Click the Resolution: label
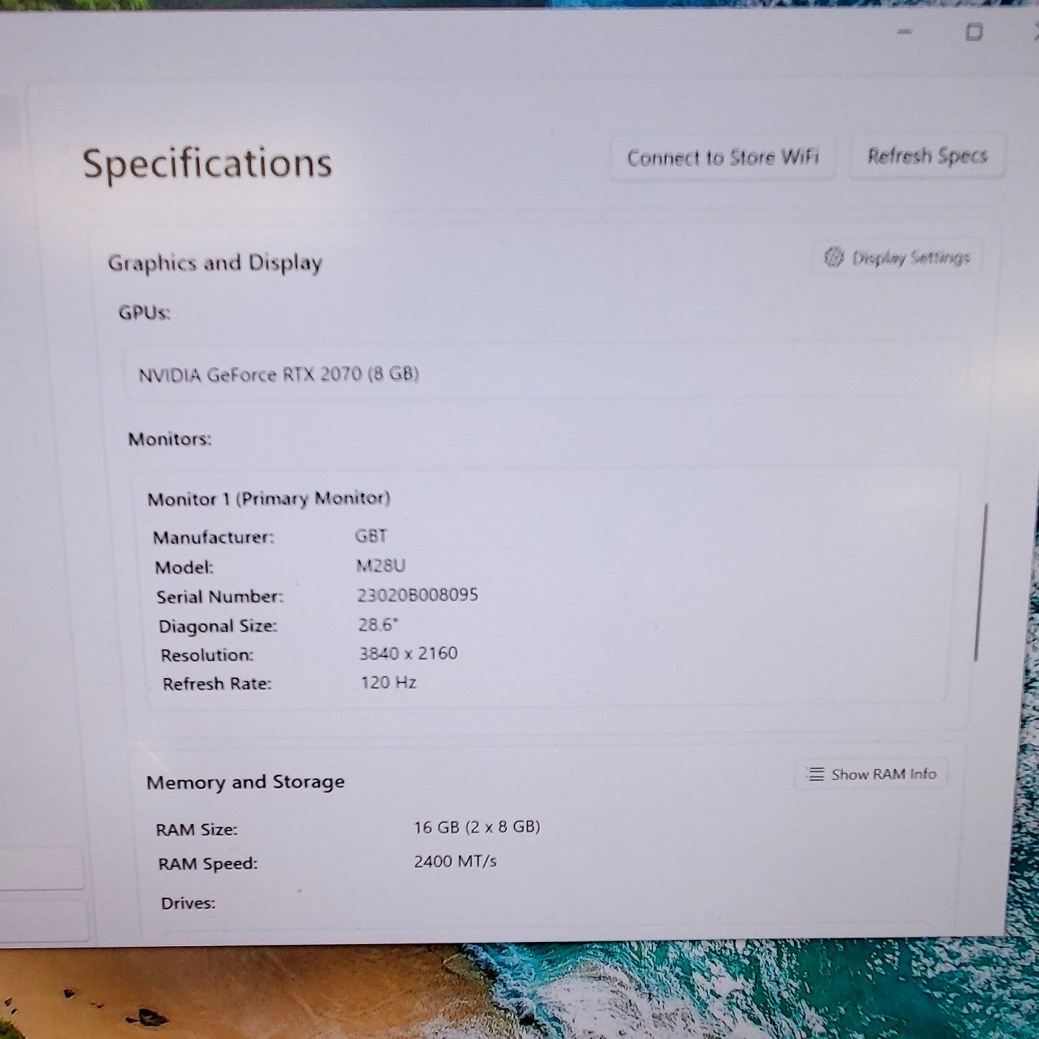The height and width of the screenshot is (1039, 1039). pos(207,655)
